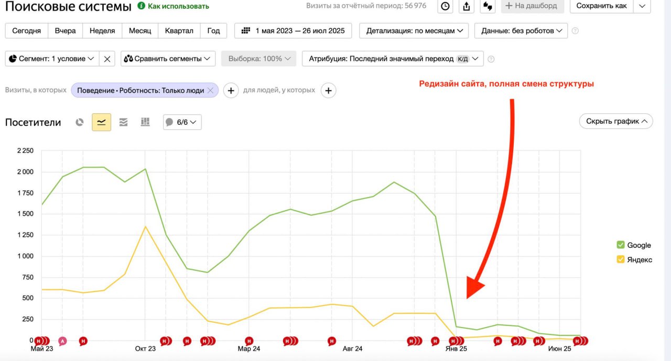Viewport: 671px width, 361px height.
Task: Switch to the column chart view icon
Action: coord(145,122)
